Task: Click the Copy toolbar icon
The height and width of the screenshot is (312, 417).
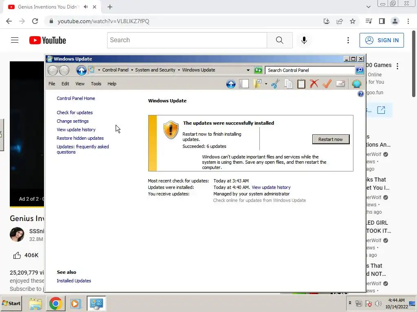Action: click(288, 84)
